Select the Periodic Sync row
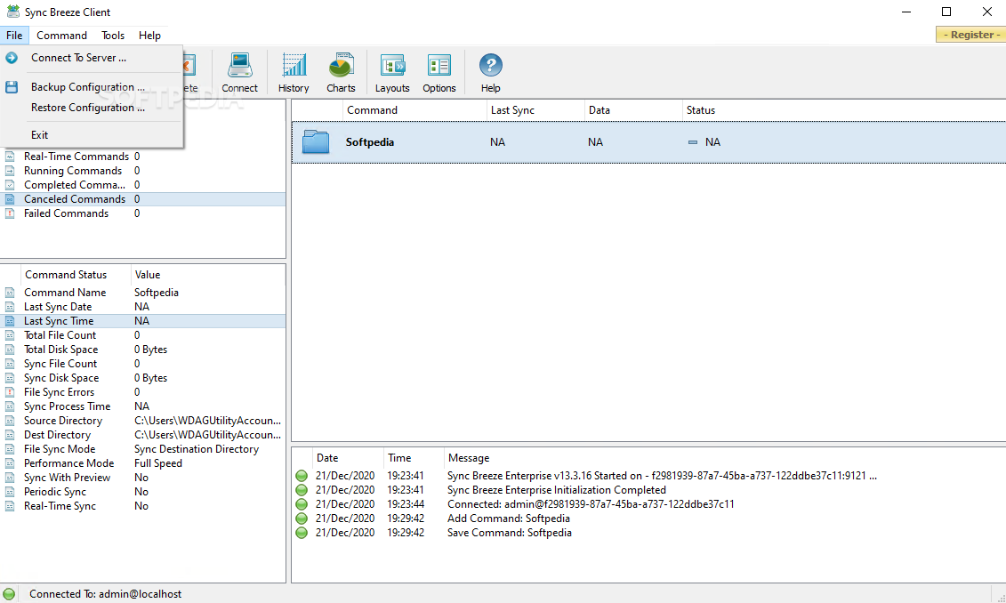Viewport: 1006px width, 603px height. tap(143, 492)
